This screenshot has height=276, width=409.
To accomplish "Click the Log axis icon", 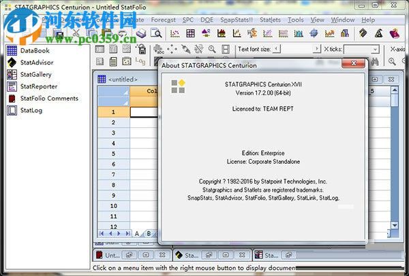I will point(140,61).
